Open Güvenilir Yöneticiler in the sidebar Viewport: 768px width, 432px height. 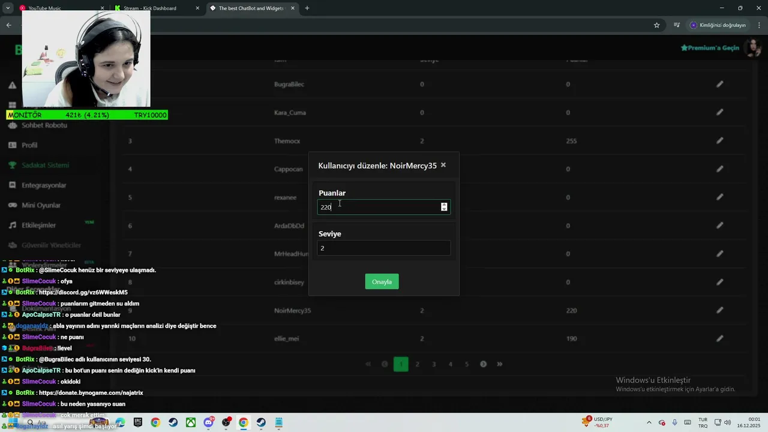tap(51, 245)
